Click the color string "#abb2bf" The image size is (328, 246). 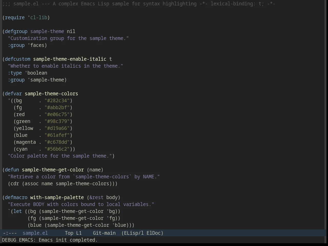(x=57, y=107)
